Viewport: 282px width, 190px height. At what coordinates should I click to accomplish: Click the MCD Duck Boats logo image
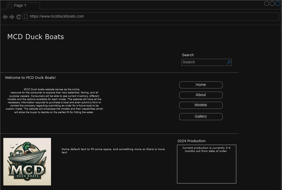pos(27,161)
